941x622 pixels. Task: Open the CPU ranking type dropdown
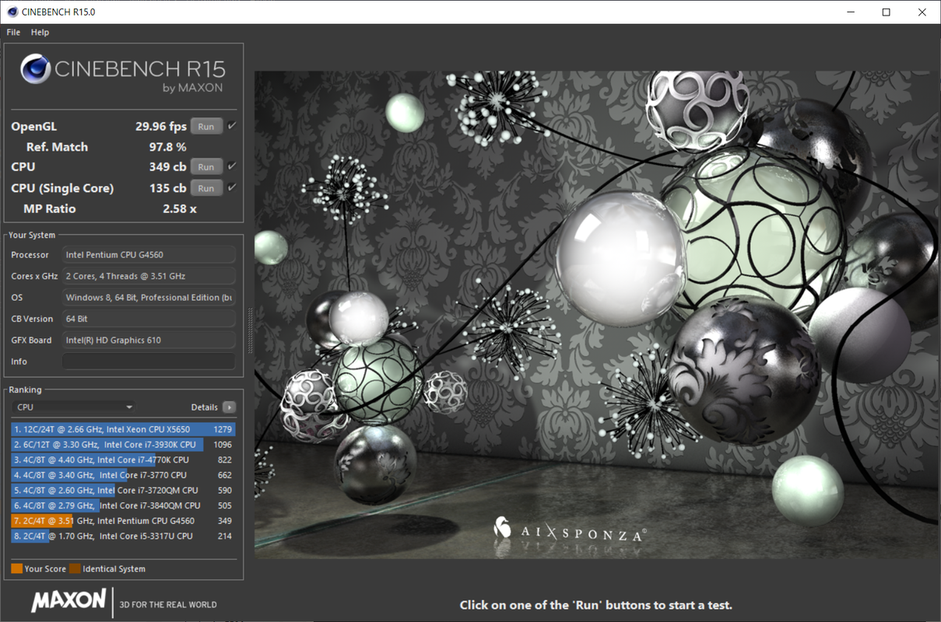(75, 407)
